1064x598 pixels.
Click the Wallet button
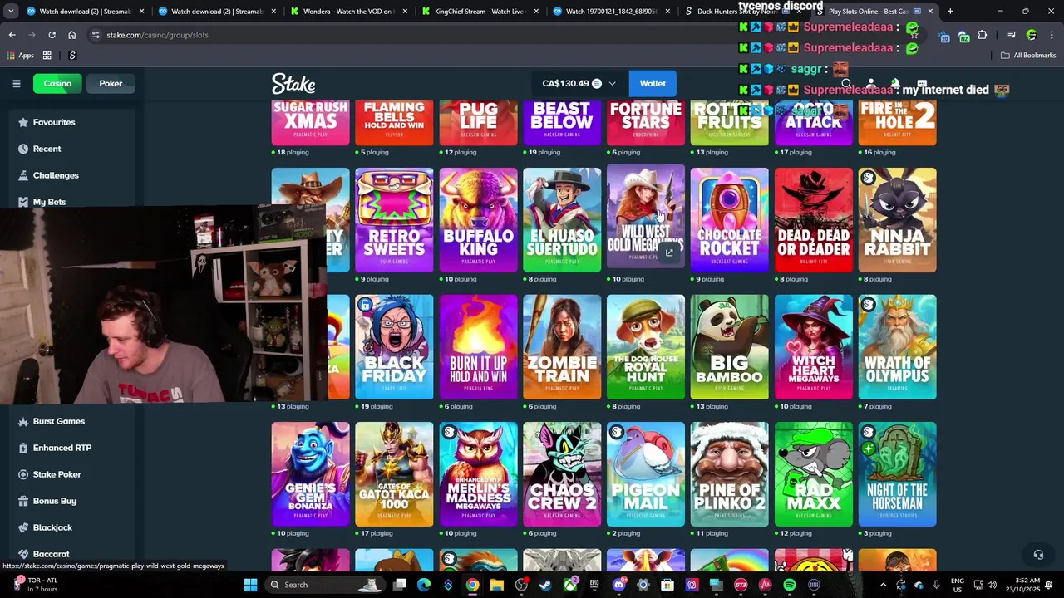pyautogui.click(x=653, y=83)
